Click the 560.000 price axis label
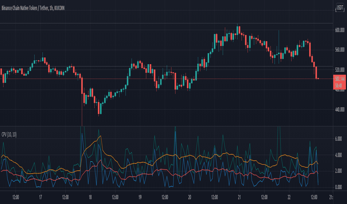The height and width of the screenshot is (204, 347). click(340, 50)
